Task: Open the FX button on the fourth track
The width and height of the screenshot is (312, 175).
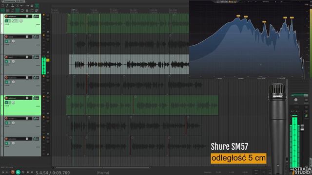Action: coord(6,82)
